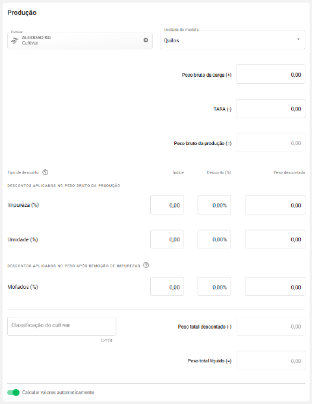Focus the Peso bruto da carga field

[270, 74]
